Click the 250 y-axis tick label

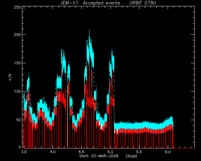[17, 7]
